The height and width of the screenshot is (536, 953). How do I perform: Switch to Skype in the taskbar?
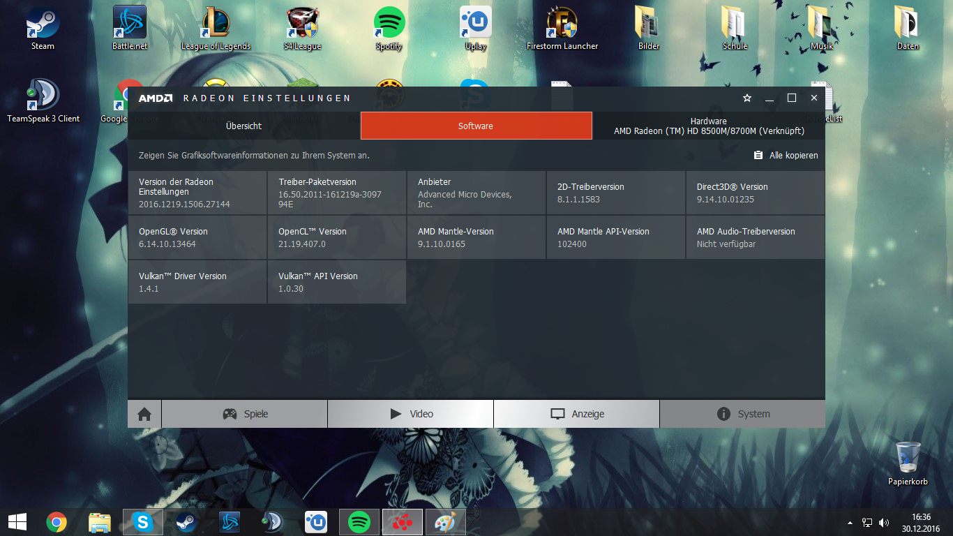143,521
